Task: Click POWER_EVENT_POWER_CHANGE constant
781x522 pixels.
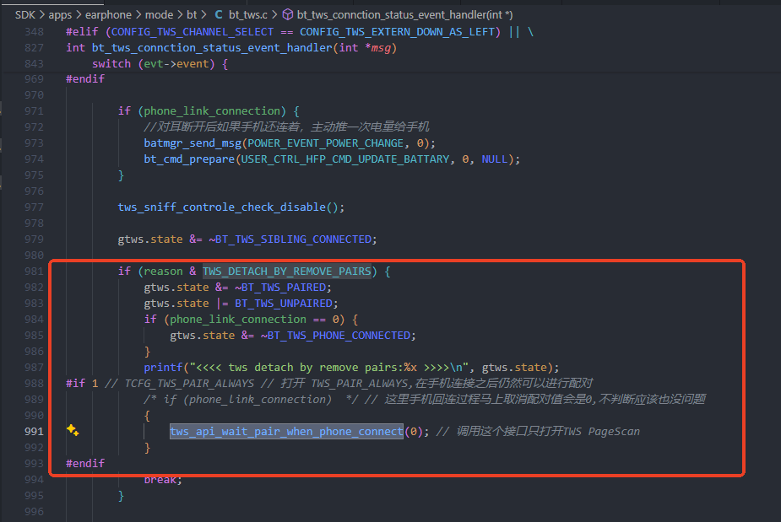Action: [x=325, y=143]
